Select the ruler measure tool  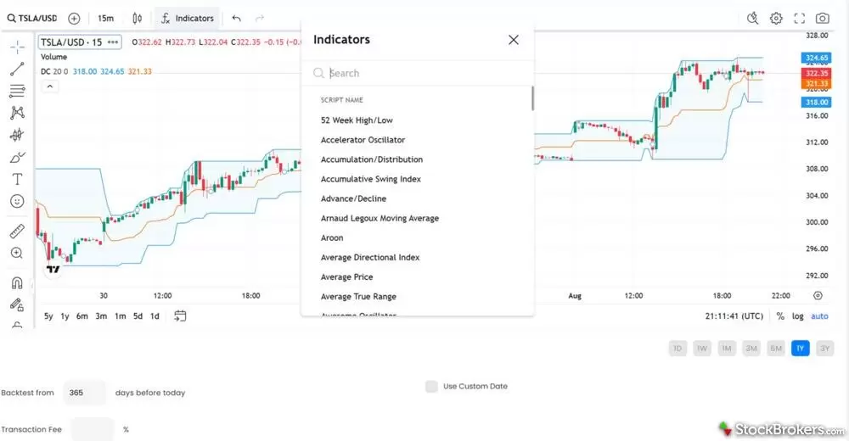pos(17,231)
